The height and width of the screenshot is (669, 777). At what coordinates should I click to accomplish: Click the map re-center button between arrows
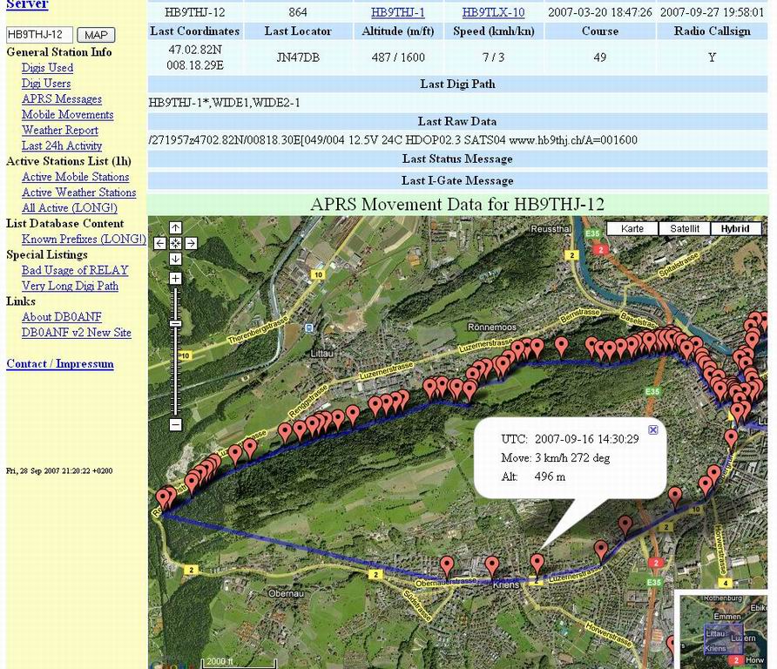tap(175, 243)
